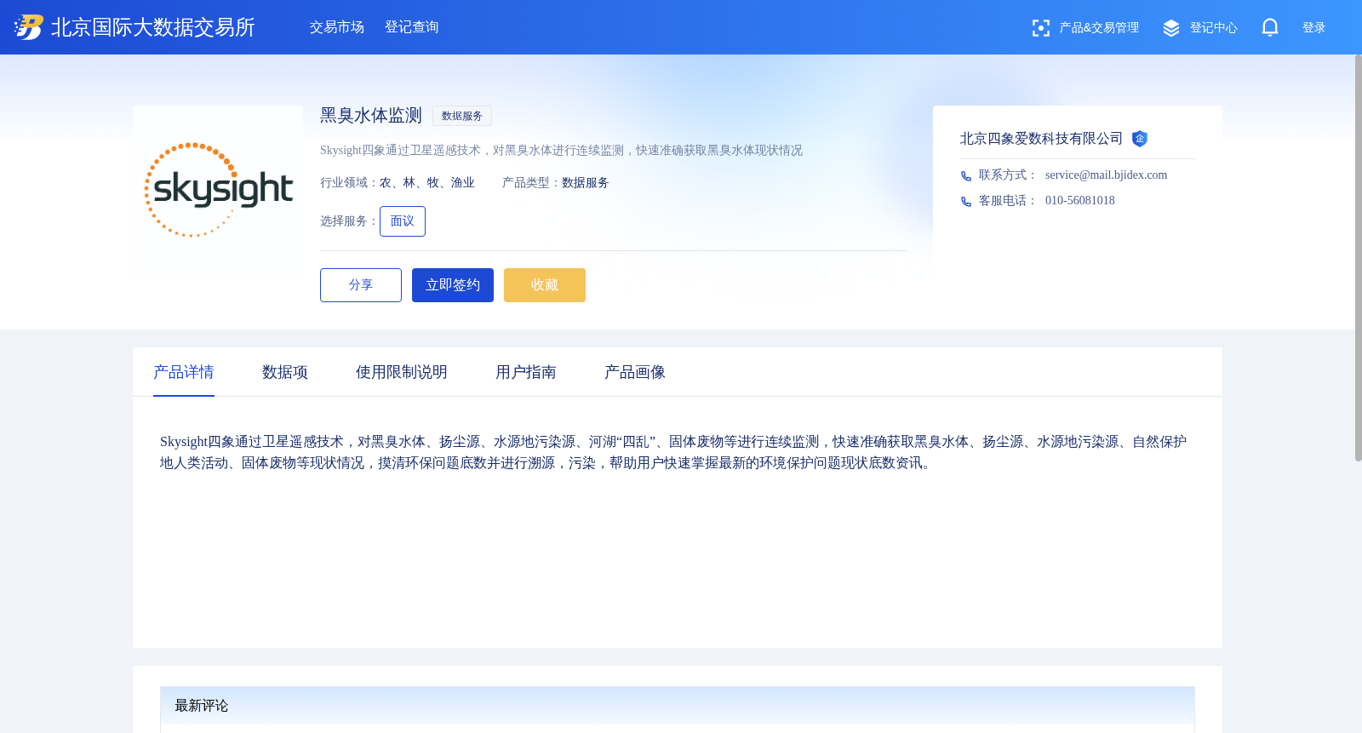This screenshot has height=733, width=1362.
Task: Click the 数据服务 tag badge
Action: click(x=462, y=116)
